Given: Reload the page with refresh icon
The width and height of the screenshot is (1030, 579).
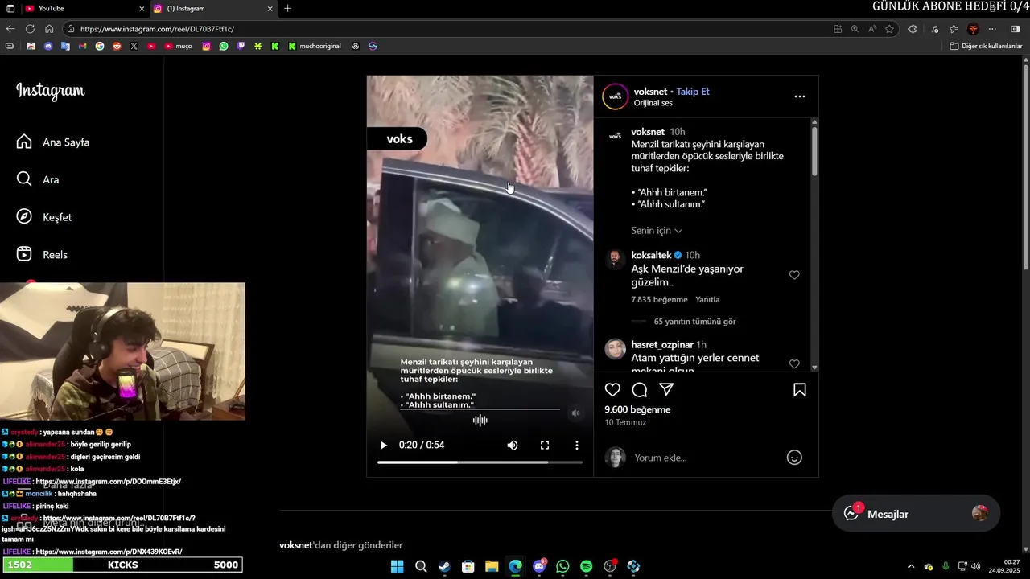Looking at the screenshot, I should [x=30, y=29].
